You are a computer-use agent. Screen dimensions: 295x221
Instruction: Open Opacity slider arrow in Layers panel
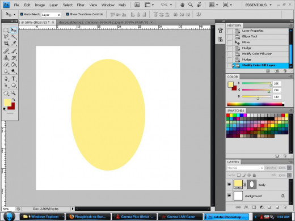[x=289, y=168]
